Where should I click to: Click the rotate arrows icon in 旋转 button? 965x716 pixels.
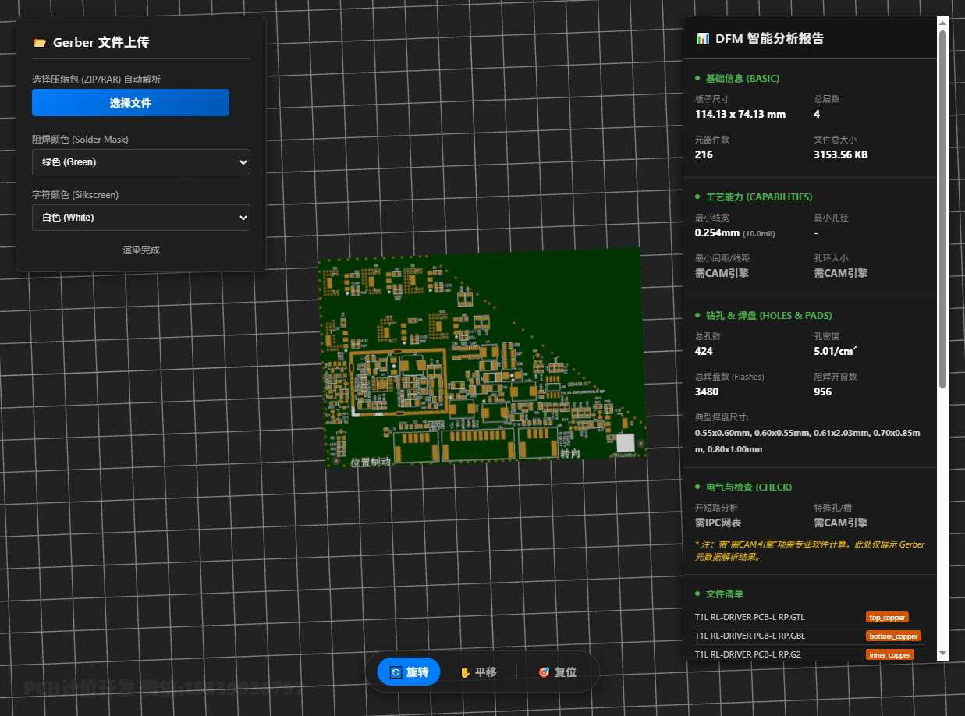tap(396, 672)
